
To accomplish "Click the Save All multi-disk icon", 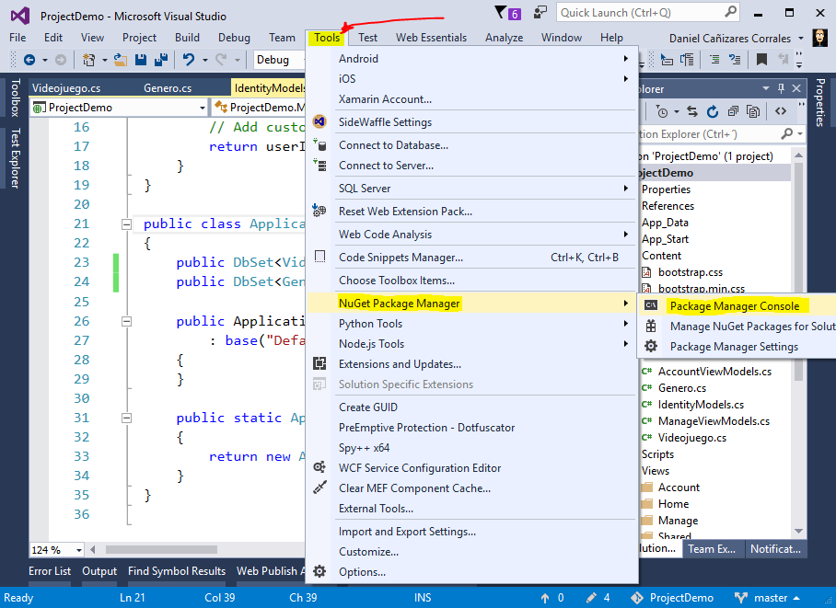I will pos(161,60).
